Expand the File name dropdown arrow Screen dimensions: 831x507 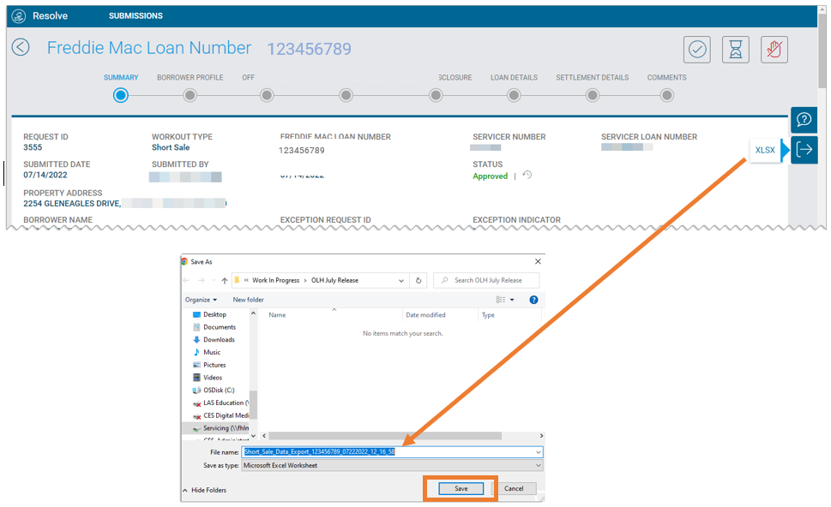(539, 452)
